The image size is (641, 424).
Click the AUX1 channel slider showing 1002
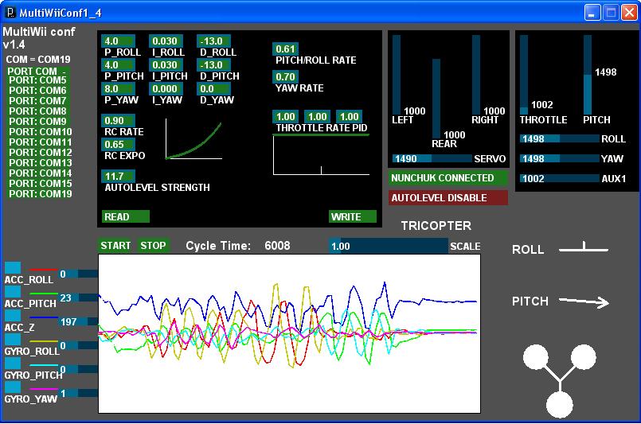(x=560, y=178)
